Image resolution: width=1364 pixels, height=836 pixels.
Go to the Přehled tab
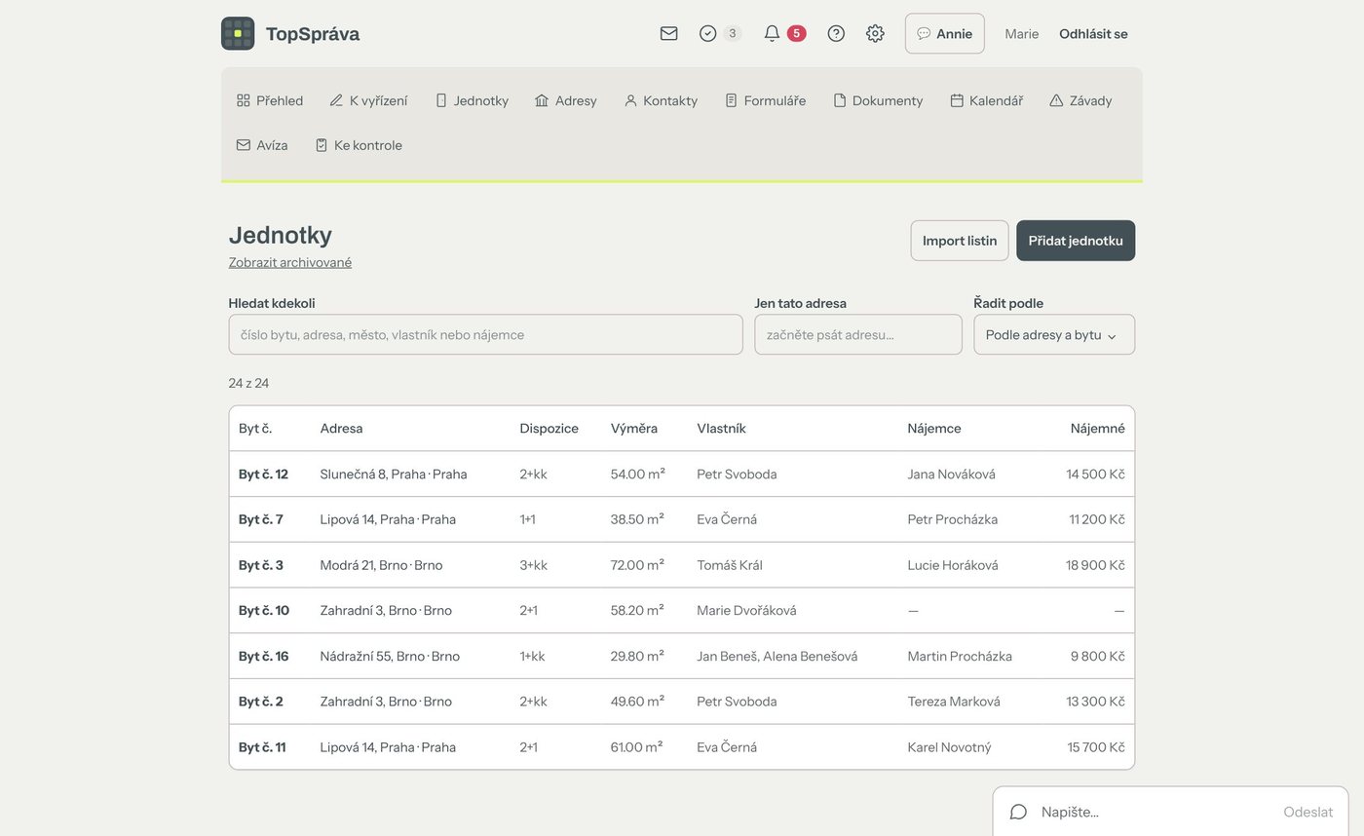pyautogui.click(x=270, y=100)
